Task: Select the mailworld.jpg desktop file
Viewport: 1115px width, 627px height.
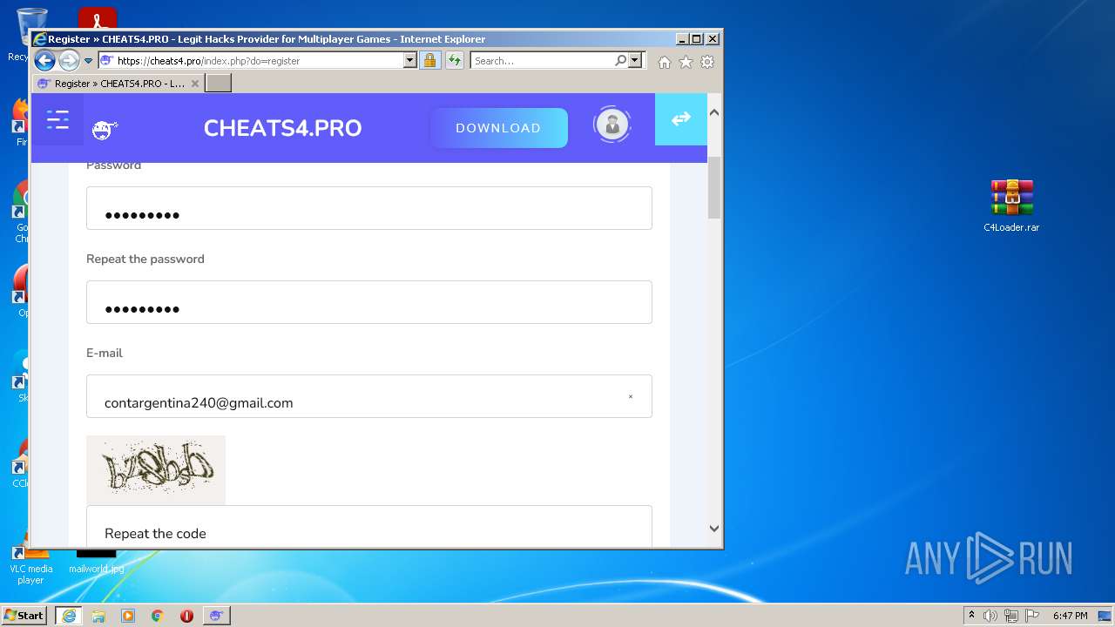Action: 96,560
